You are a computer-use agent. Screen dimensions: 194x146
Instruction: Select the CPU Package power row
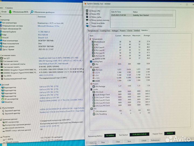pyautogui.click(x=120, y=86)
